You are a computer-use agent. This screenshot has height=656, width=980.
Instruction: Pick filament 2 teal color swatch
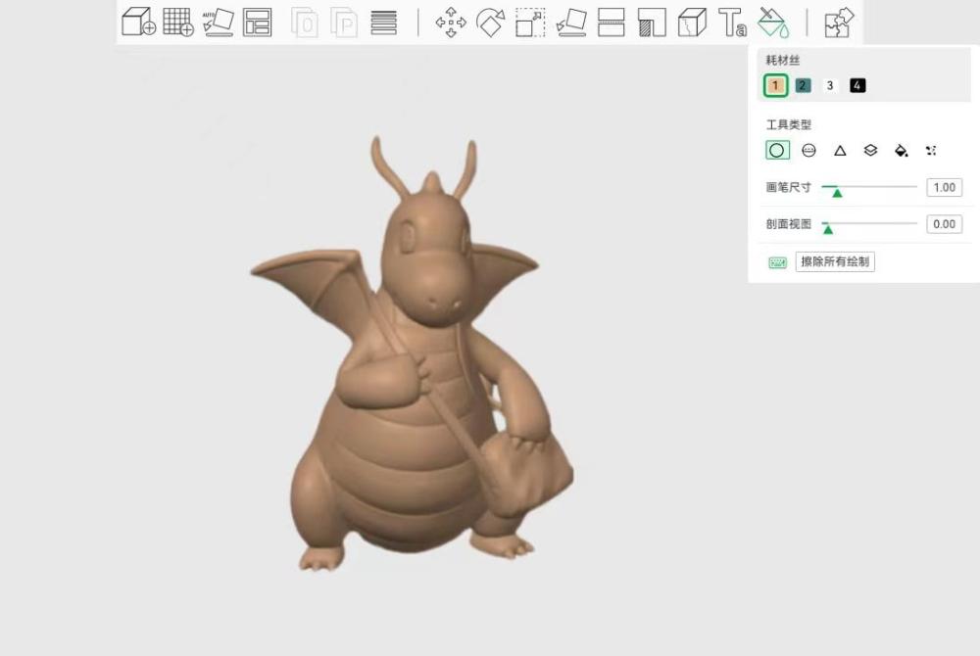tap(803, 86)
